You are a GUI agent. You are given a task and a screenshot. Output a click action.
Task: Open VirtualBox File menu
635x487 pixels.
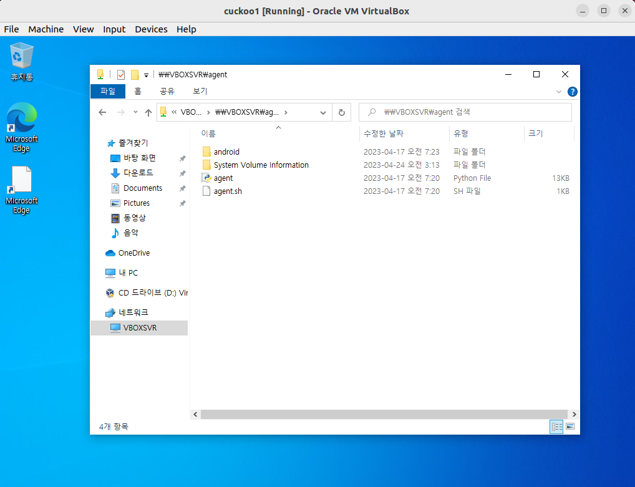click(11, 29)
